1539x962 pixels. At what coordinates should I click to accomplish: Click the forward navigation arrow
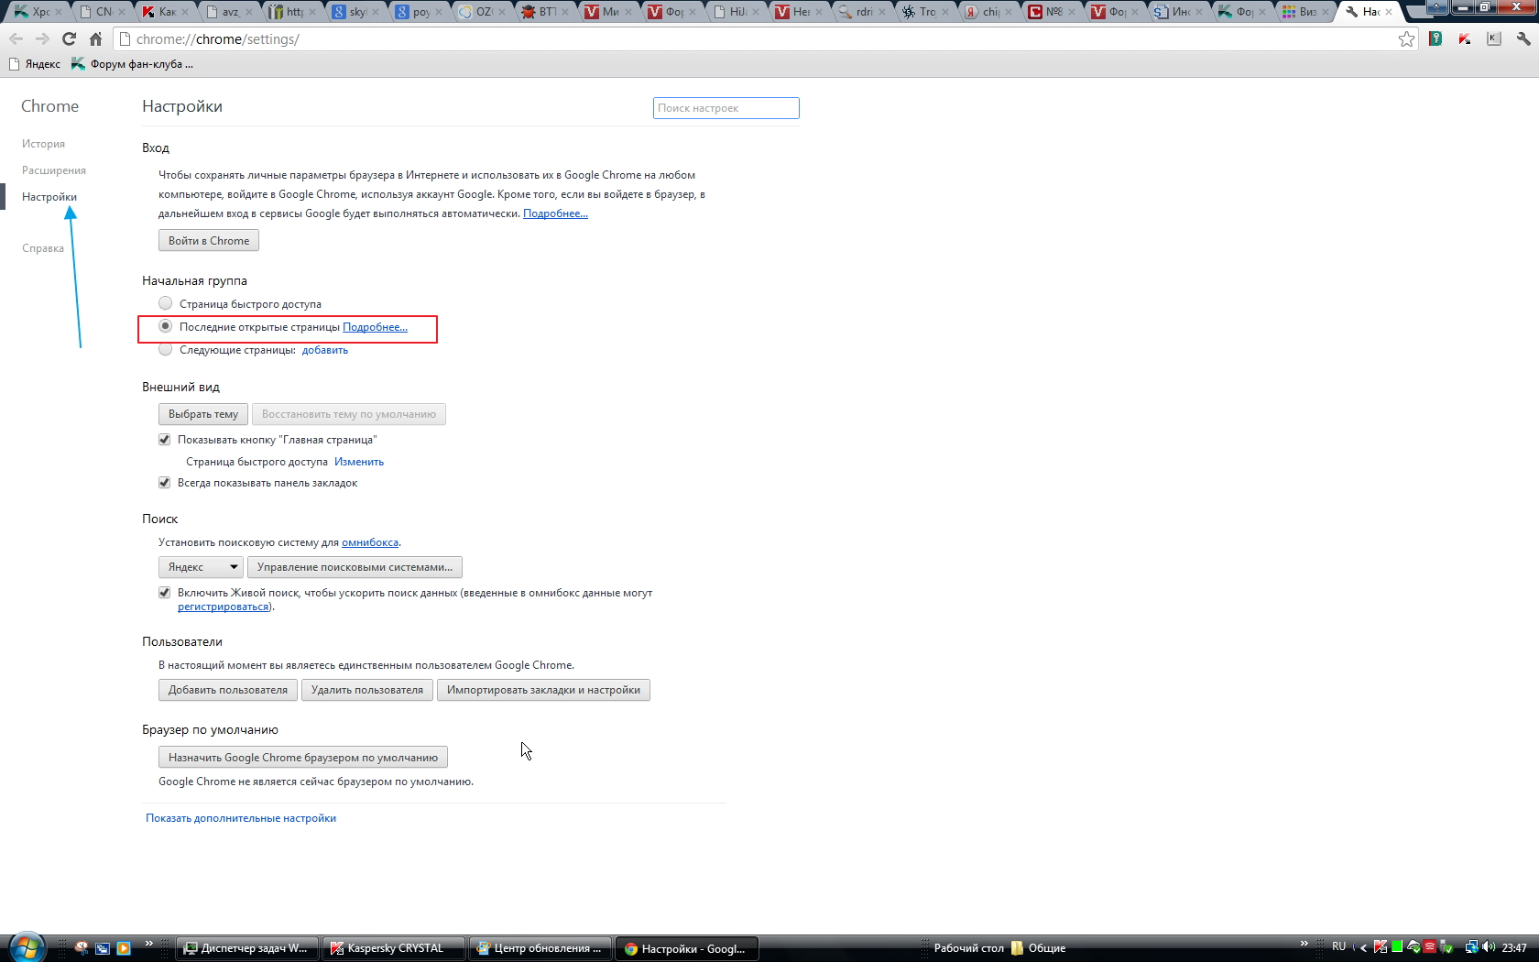[x=42, y=39]
